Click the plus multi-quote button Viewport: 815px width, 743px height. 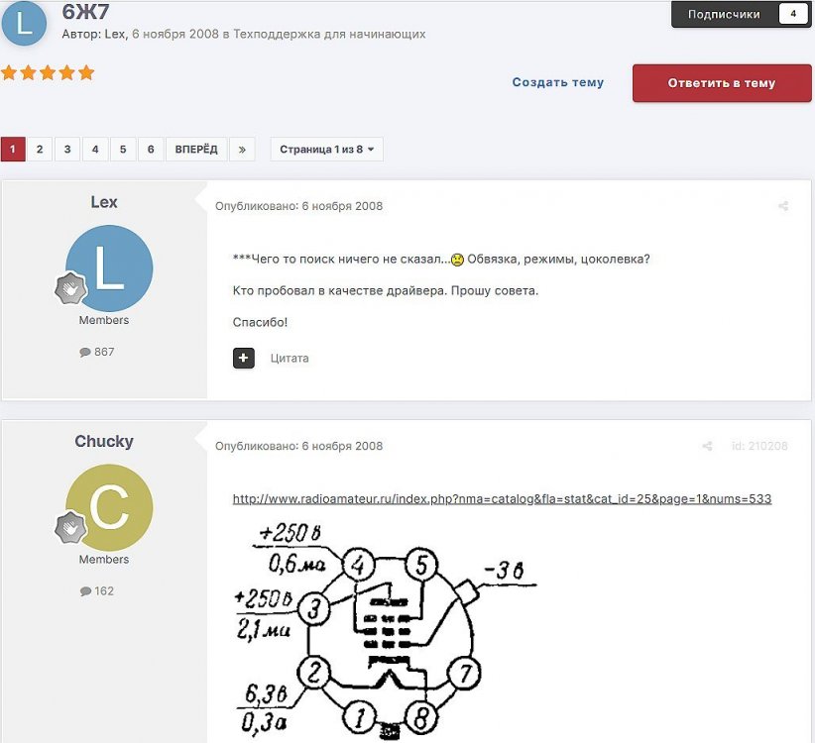[x=244, y=358]
